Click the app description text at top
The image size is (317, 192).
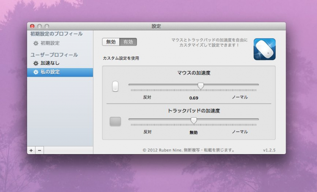tap(210, 43)
